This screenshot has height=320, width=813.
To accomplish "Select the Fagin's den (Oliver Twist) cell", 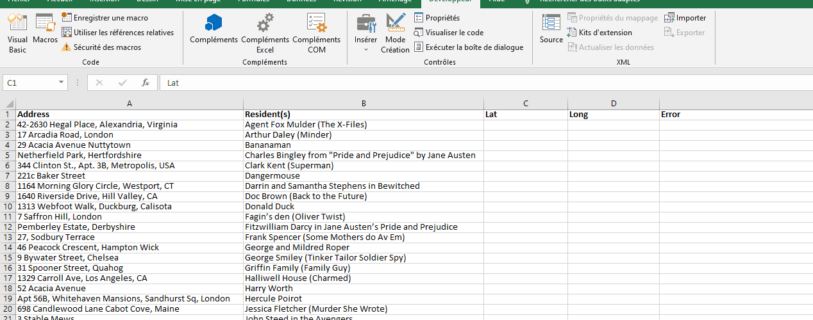I will (x=364, y=217).
